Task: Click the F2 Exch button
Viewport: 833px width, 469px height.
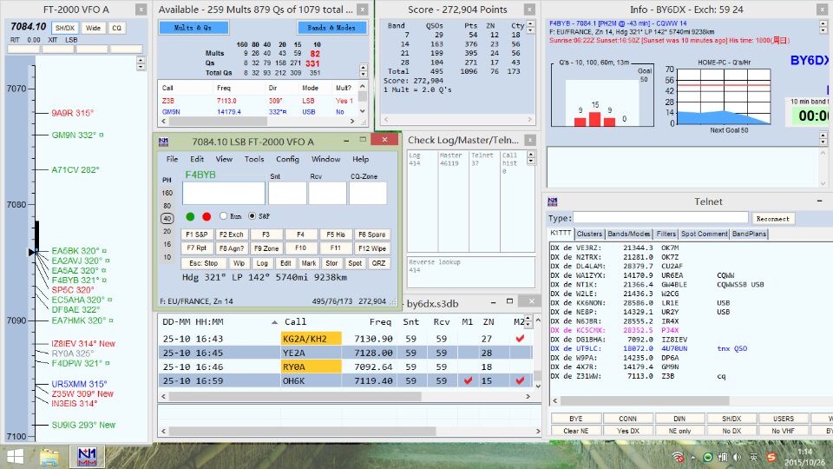Action: point(231,234)
